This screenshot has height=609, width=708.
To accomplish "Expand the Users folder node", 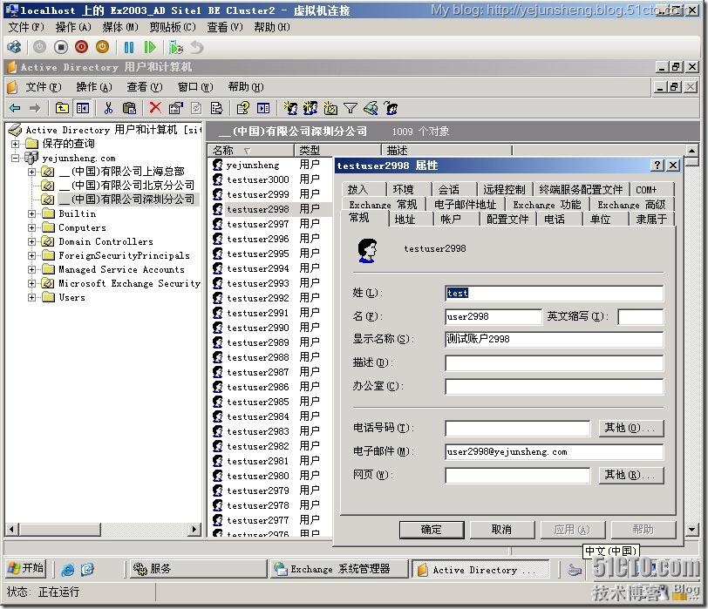I will [x=31, y=297].
